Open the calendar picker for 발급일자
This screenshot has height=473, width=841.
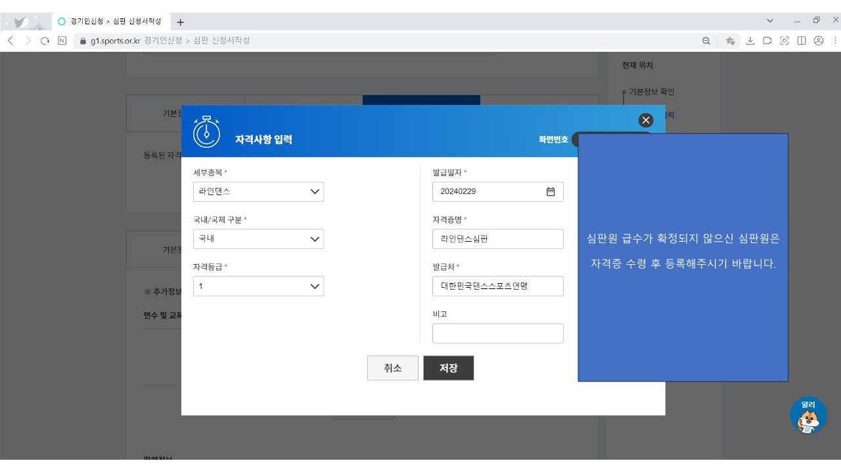point(551,192)
